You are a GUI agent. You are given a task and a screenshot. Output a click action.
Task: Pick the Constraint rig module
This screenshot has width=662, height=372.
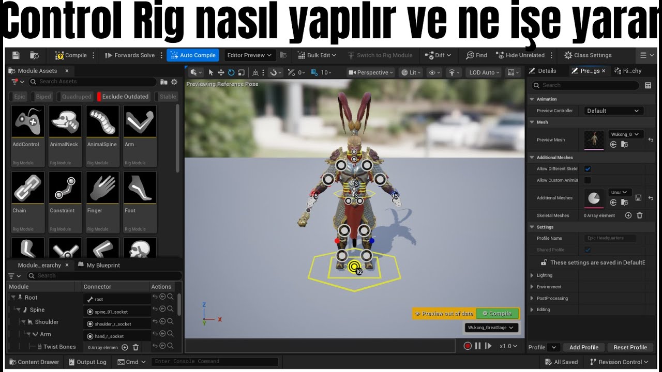click(65, 202)
